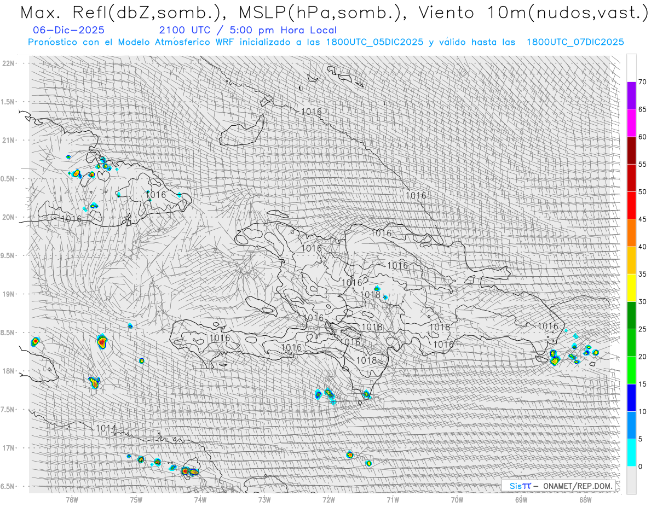Click the '0' value on the colorbar scale

(x=640, y=467)
